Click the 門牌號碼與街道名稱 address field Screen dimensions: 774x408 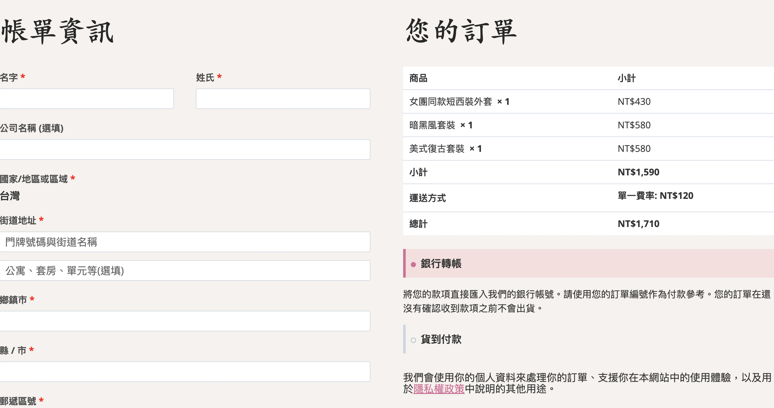(185, 242)
